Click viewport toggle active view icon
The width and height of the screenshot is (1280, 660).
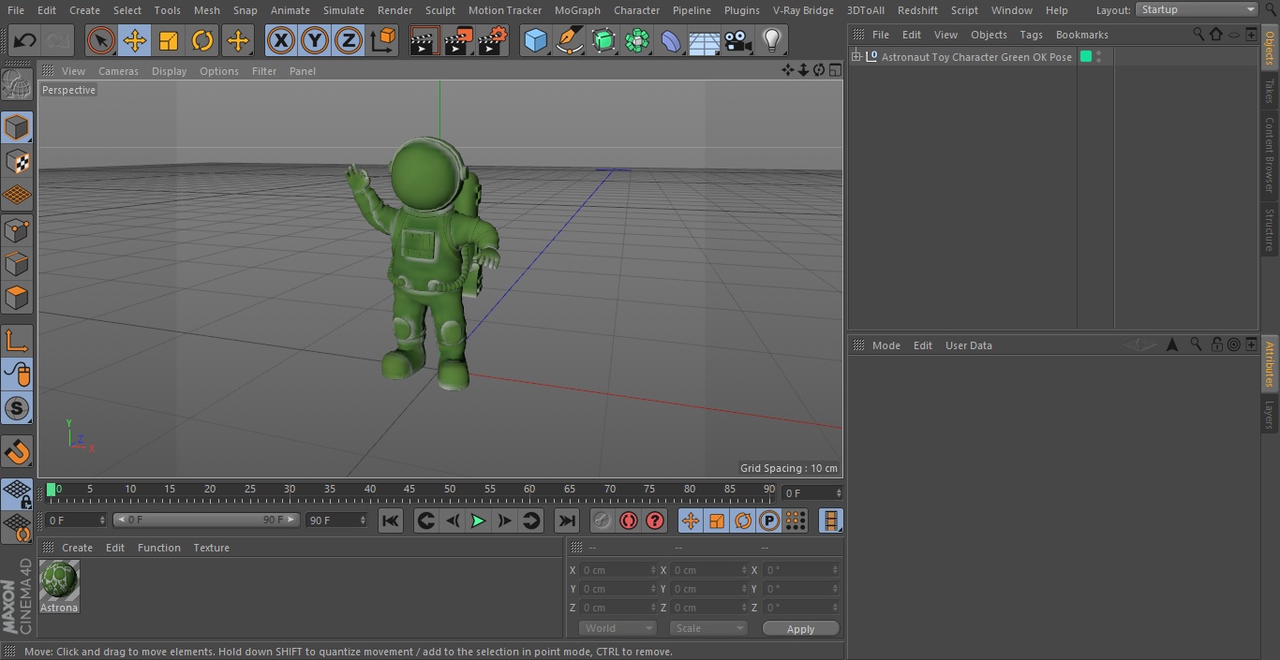[834, 70]
